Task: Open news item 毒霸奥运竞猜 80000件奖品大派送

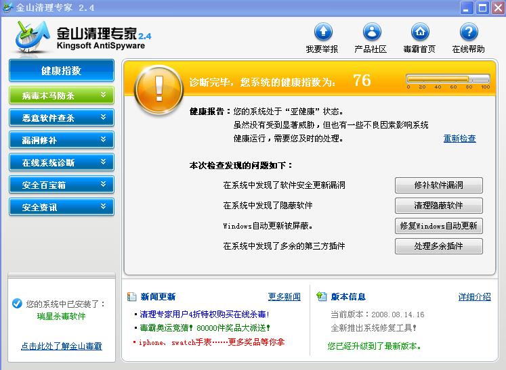Action: 205,328
